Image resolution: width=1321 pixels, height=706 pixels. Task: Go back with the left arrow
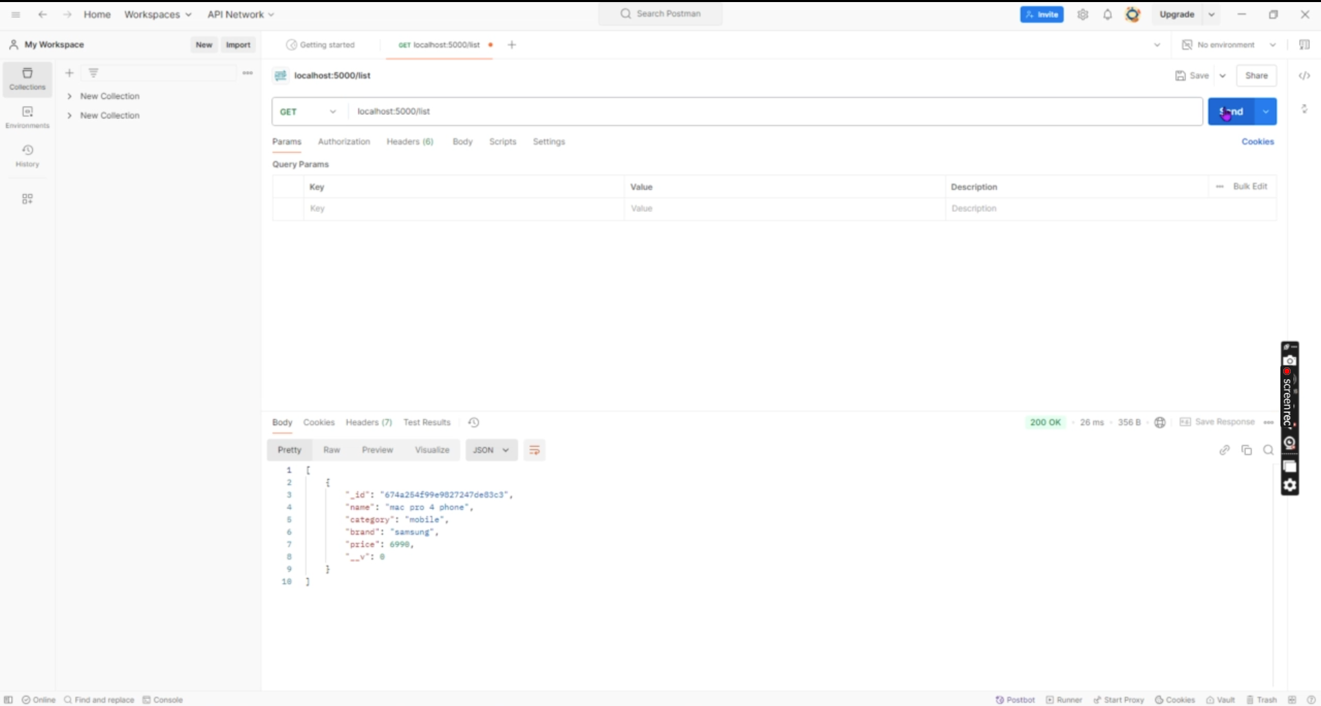(43, 14)
